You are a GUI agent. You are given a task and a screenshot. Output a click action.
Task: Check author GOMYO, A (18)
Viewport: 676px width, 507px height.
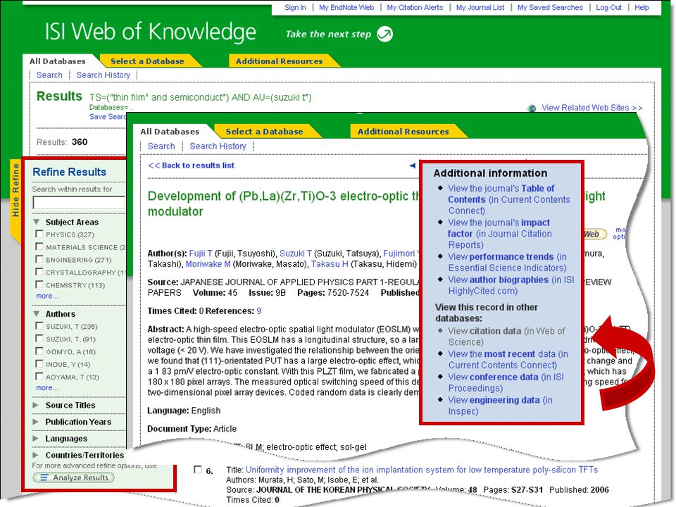(39, 351)
